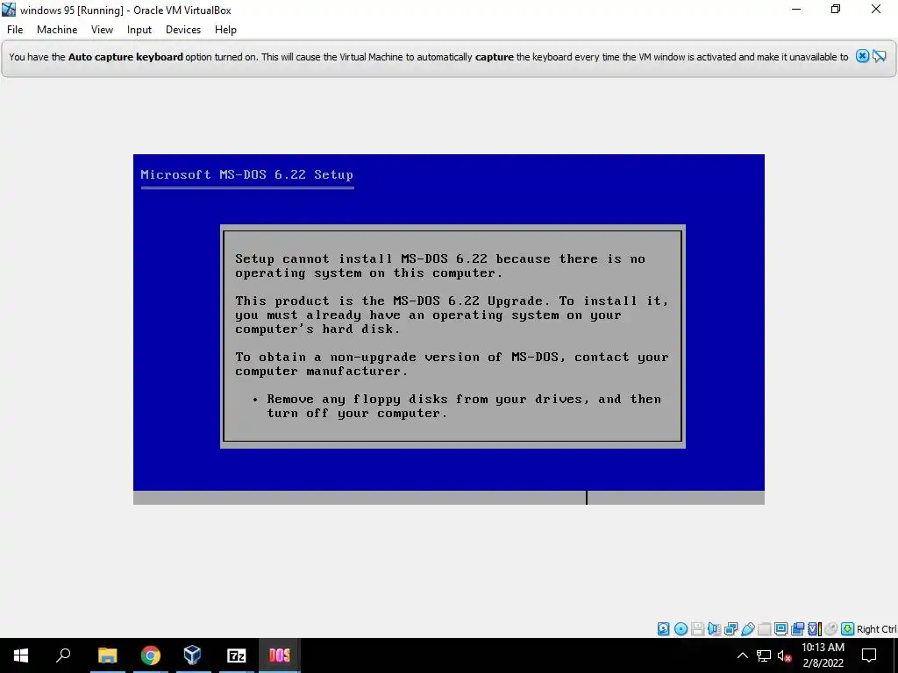Click the display settings indicator

coord(780,629)
